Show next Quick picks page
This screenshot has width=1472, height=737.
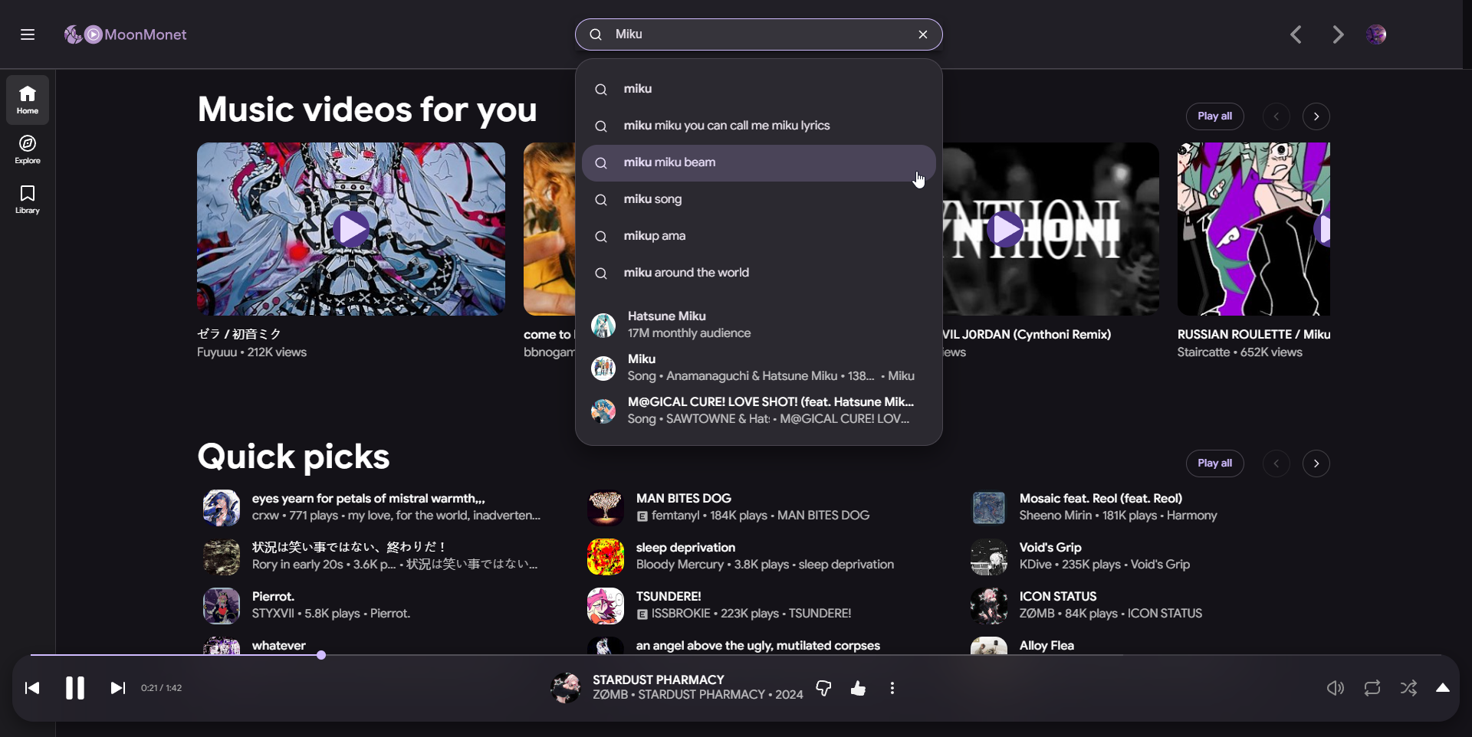point(1316,463)
